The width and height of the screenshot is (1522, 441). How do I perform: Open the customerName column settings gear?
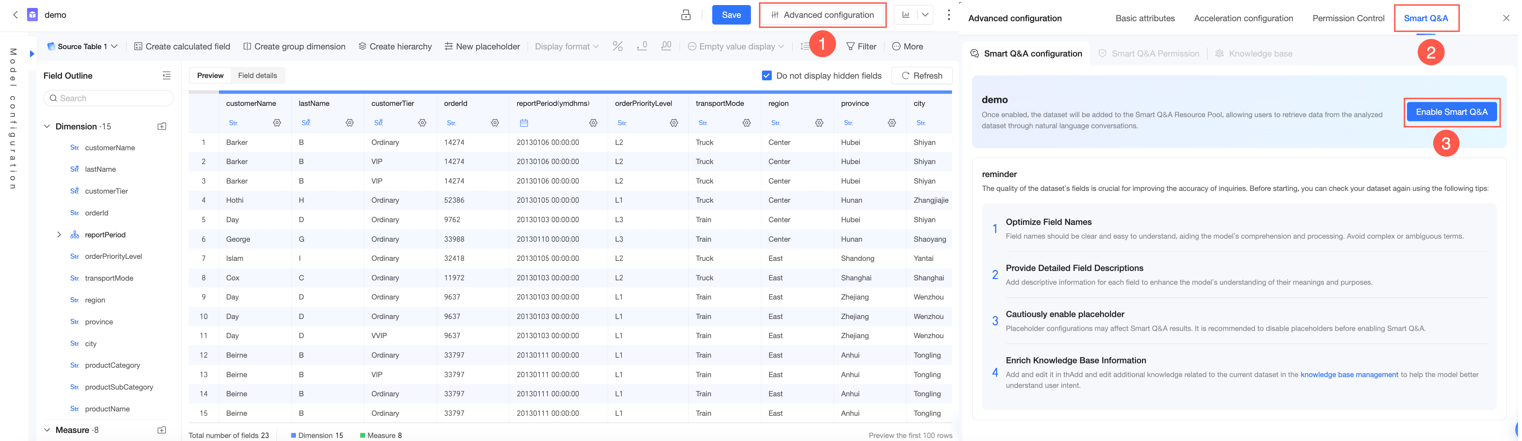click(x=276, y=123)
